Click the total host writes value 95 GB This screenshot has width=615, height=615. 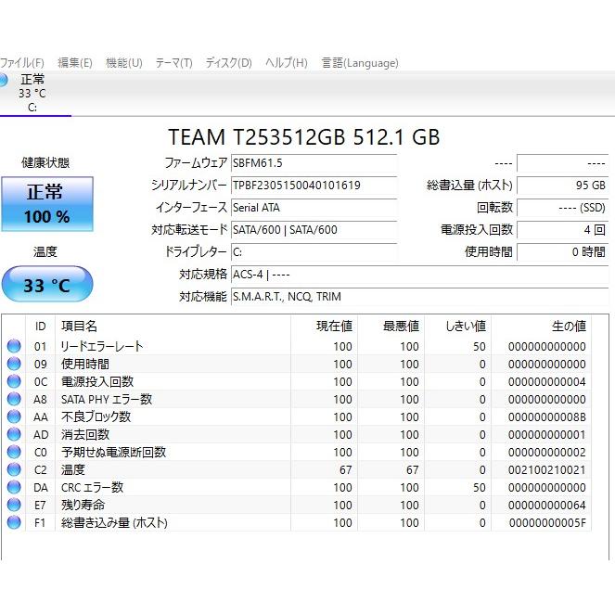pyautogui.click(x=563, y=186)
